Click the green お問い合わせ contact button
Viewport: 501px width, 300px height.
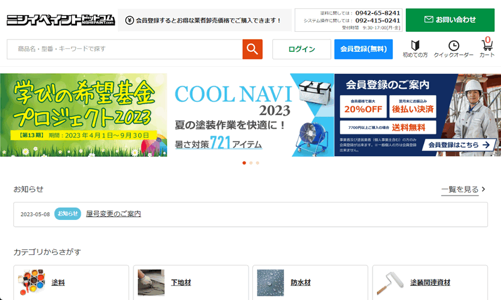pyautogui.click(x=450, y=20)
